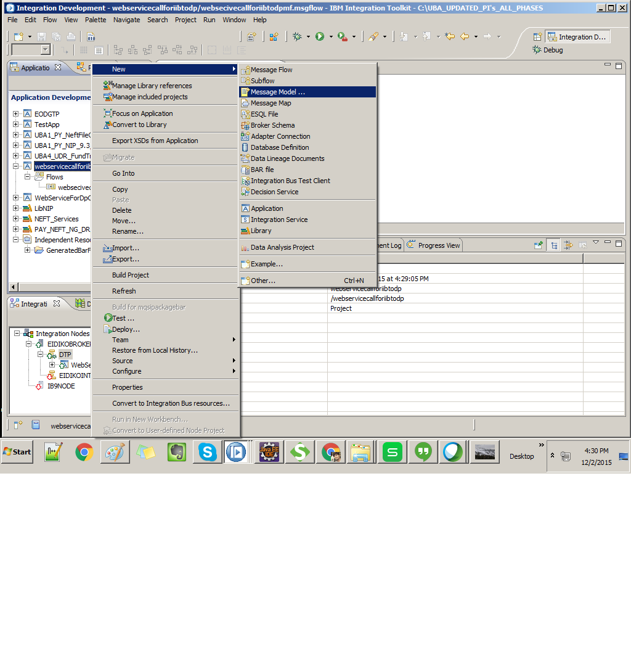Click the binary 010 editor icon

(91, 36)
